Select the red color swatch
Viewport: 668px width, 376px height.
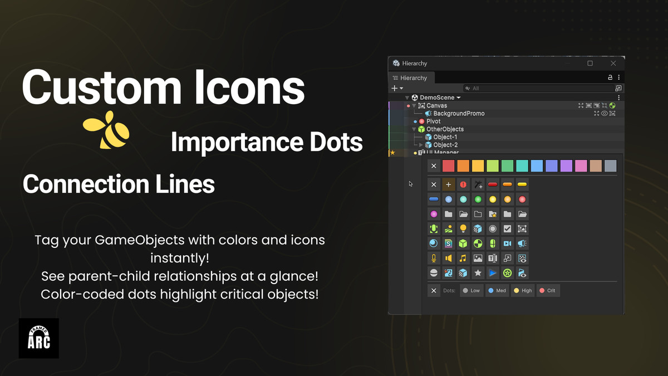tap(449, 166)
